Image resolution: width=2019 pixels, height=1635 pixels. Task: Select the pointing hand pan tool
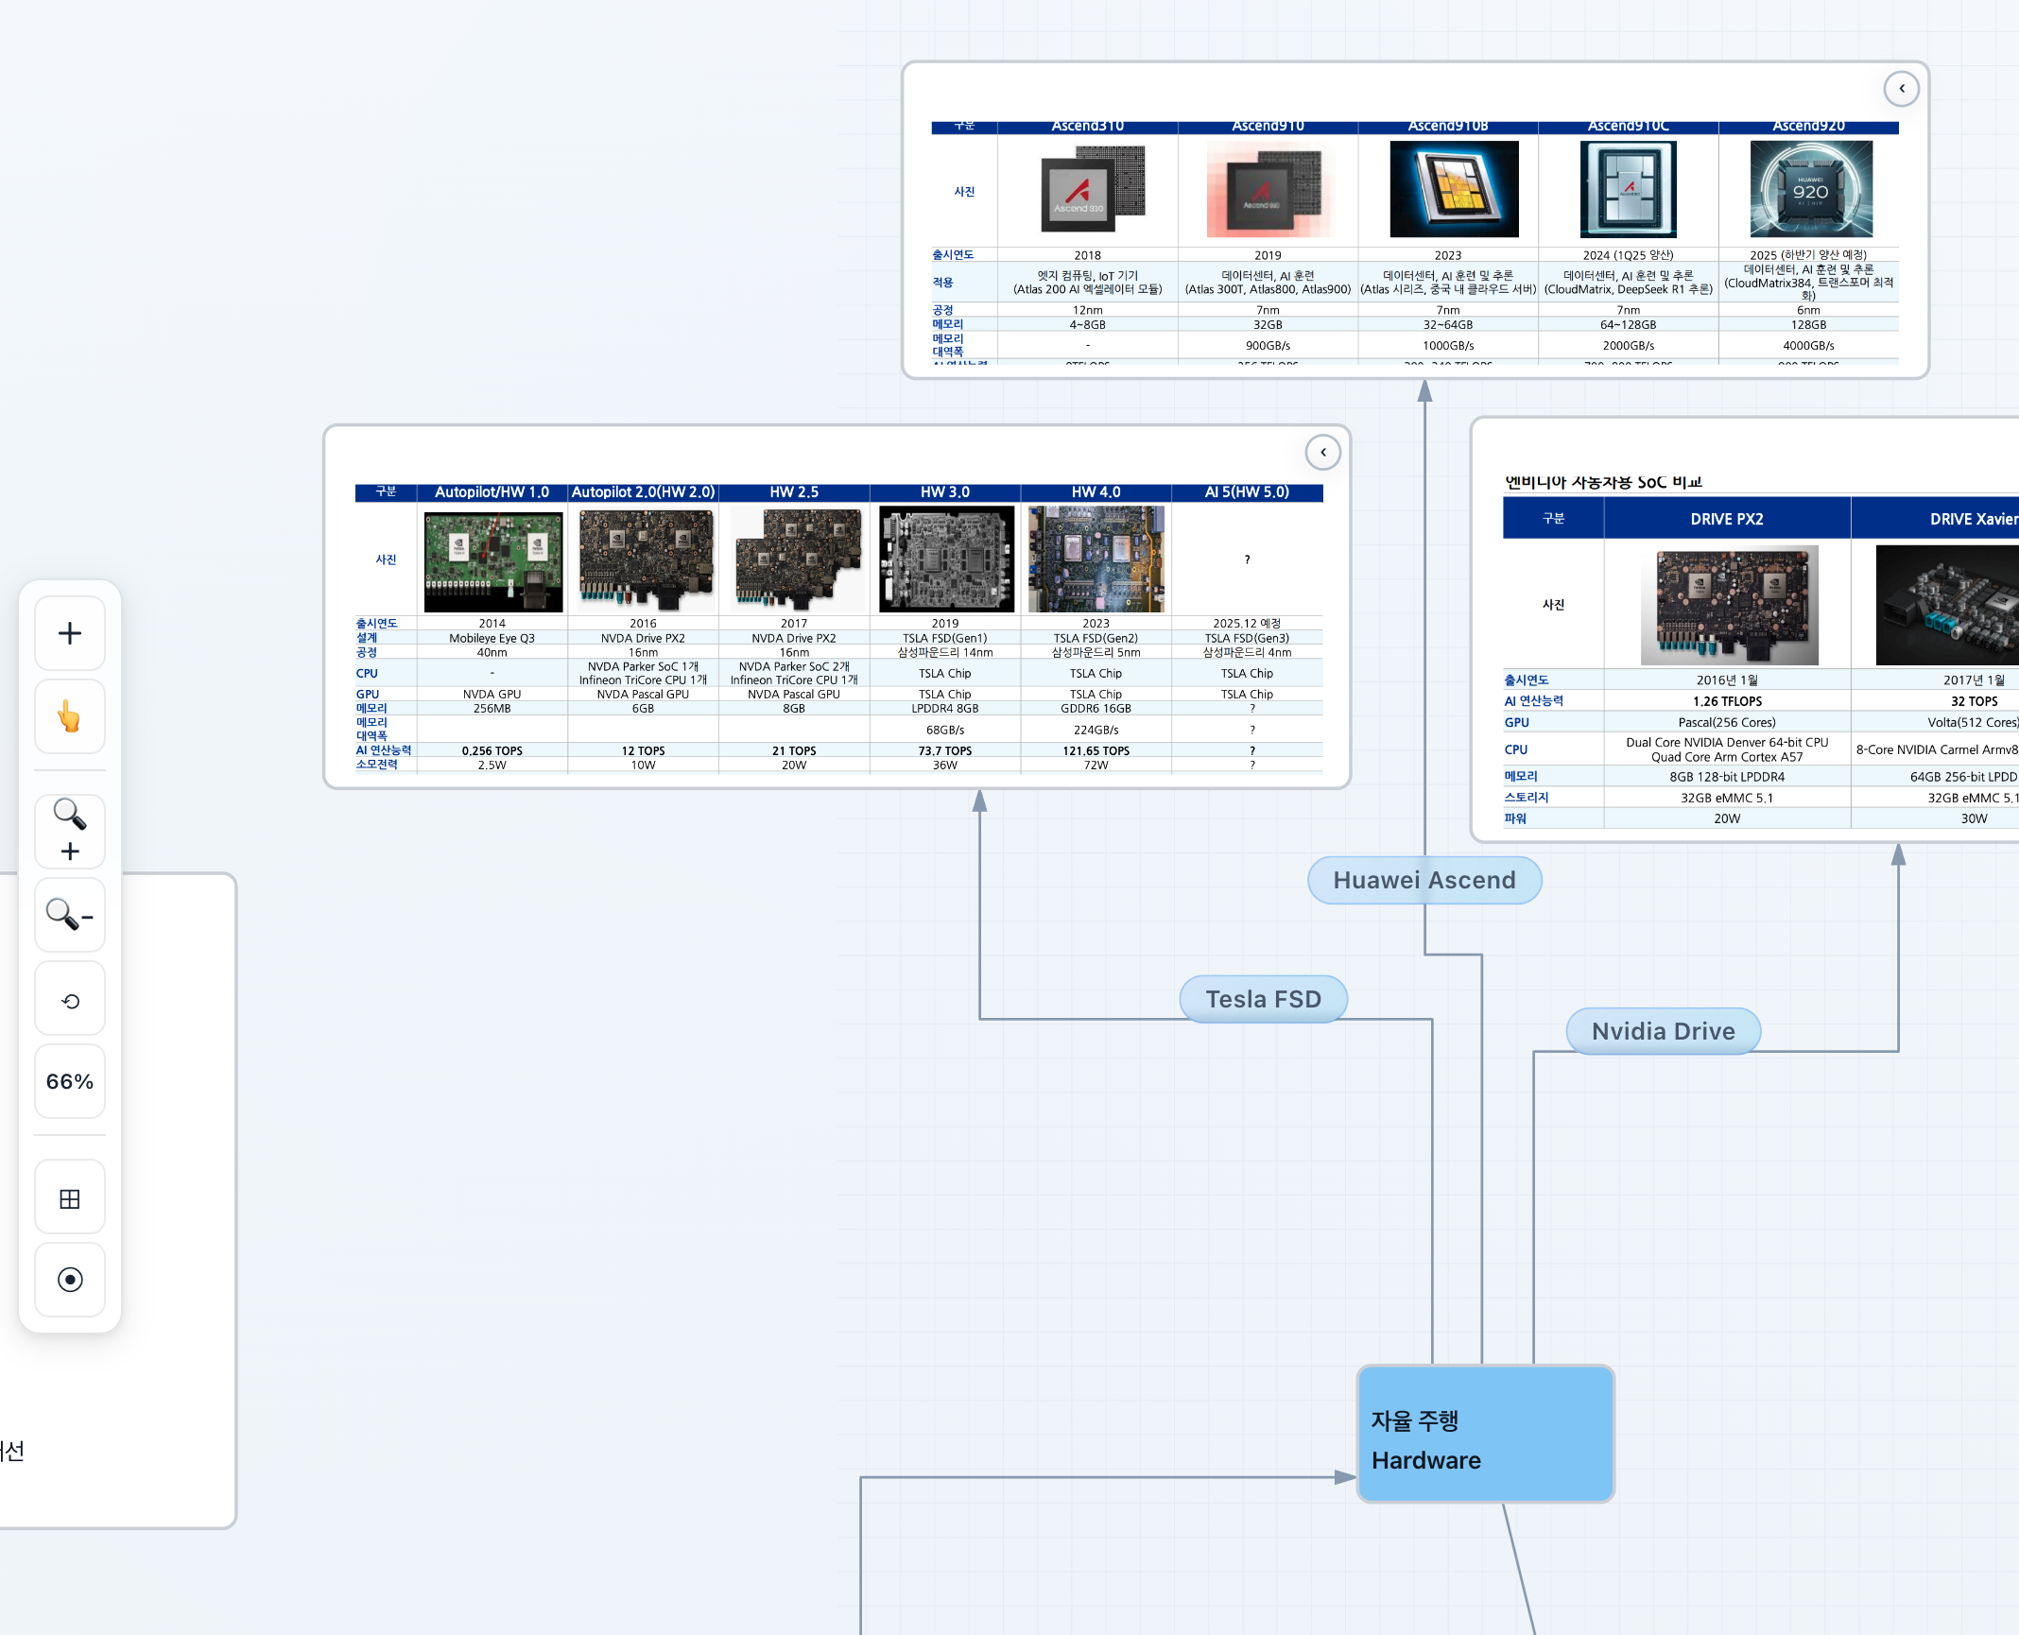point(70,716)
